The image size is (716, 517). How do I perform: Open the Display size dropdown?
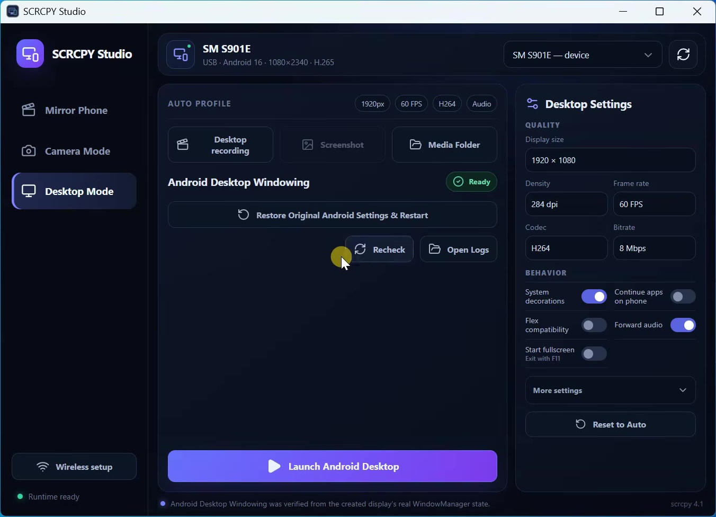pos(611,160)
